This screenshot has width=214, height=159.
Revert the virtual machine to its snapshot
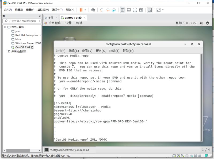[x=108, y=10]
